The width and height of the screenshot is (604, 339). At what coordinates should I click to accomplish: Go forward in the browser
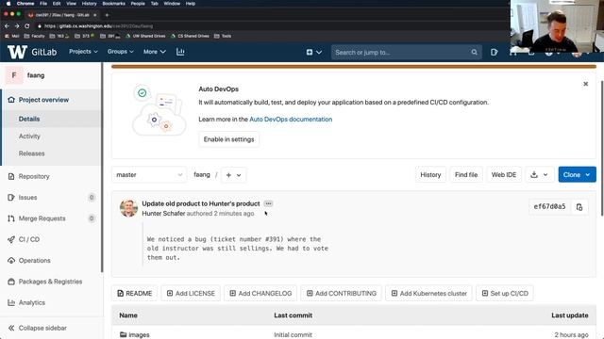[17, 25]
